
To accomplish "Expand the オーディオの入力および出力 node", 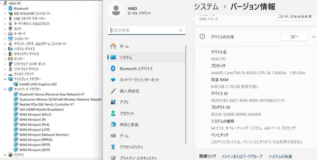I will (x=5, y=23).
